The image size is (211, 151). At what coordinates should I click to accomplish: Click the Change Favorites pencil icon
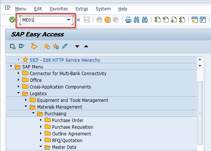tap(65, 46)
